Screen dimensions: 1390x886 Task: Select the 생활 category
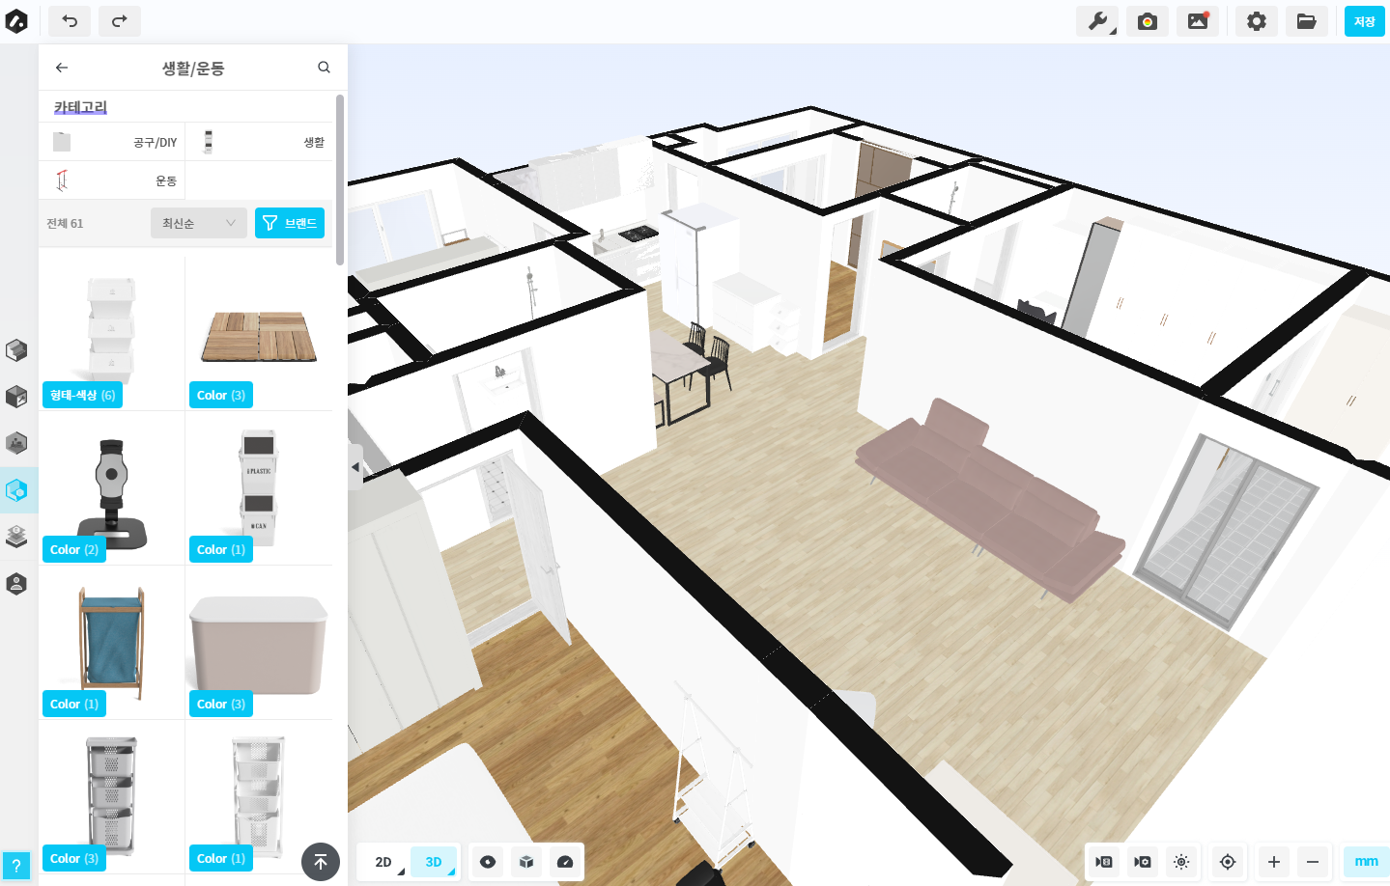coord(259,142)
